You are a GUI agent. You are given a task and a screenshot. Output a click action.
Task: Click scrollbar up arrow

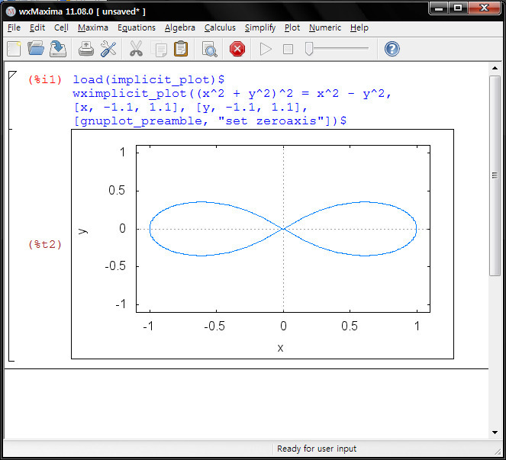tap(495, 68)
